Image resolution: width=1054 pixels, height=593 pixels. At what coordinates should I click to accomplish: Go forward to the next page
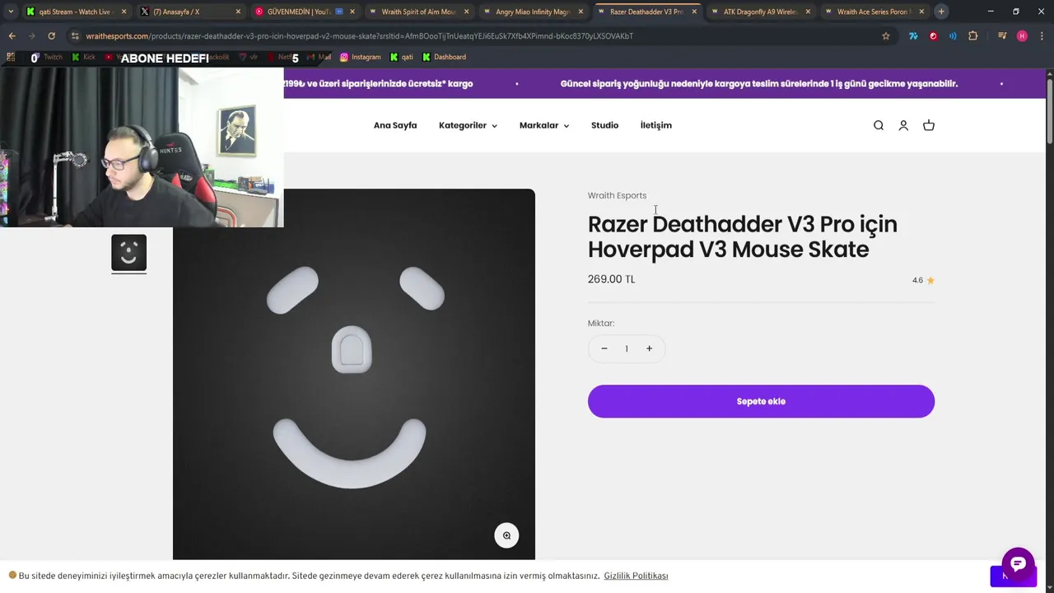point(31,36)
